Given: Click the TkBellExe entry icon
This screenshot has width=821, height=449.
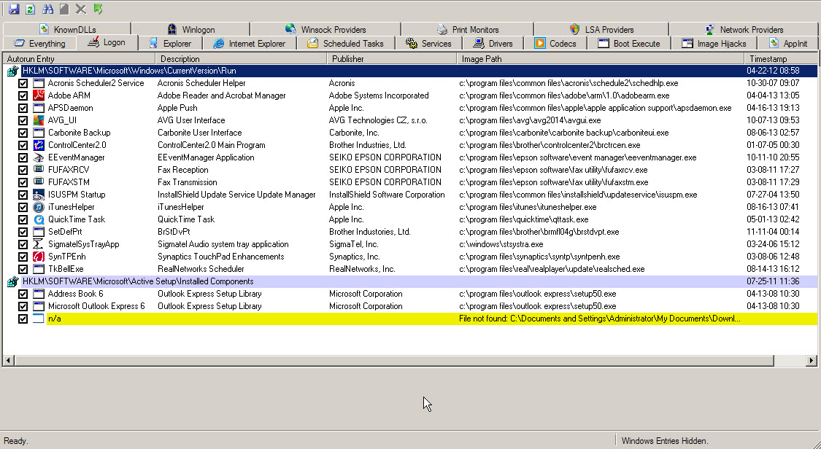Looking at the screenshot, I should pos(39,269).
